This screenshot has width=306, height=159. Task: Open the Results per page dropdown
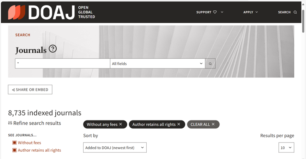point(286,147)
